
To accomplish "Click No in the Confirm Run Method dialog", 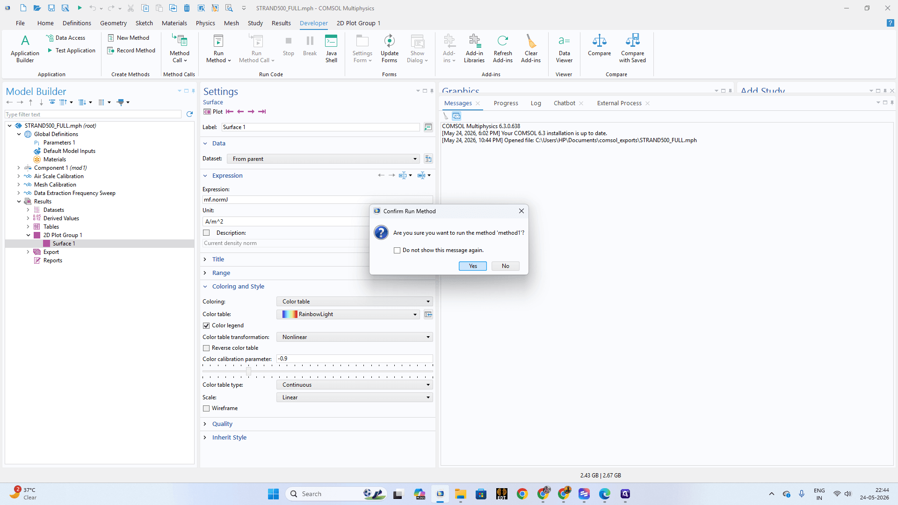I will [506, 266].
